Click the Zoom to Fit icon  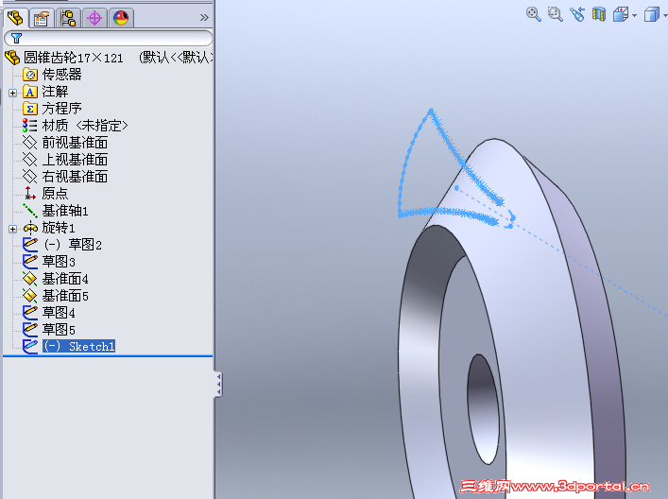533,14
